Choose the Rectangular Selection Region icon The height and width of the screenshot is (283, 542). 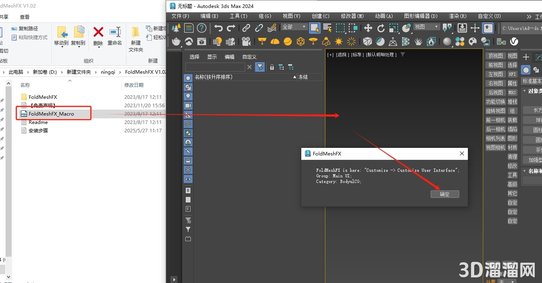coord(340,28)
